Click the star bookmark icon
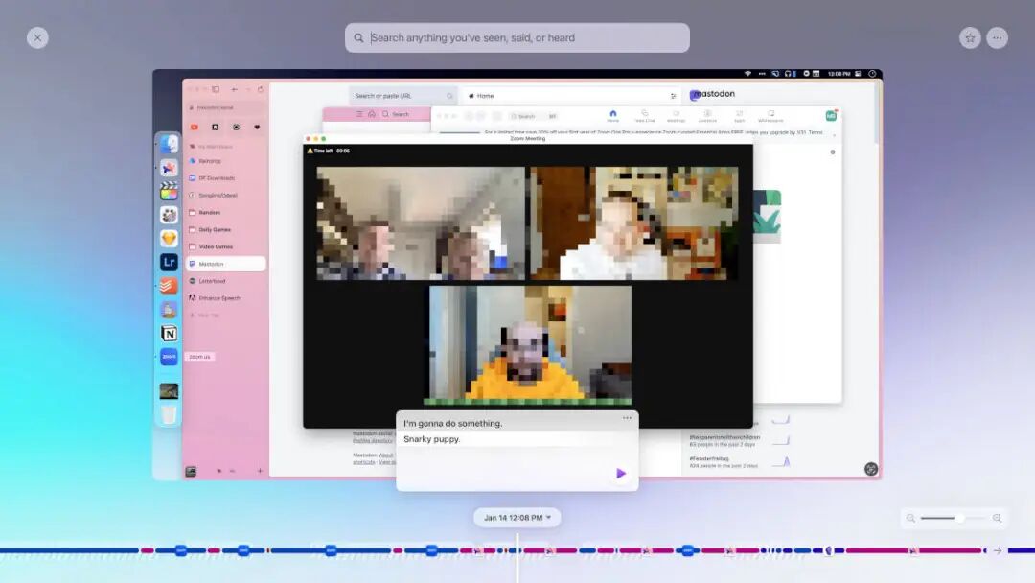This screenshot has height=583, width=1035. (970, 37)
